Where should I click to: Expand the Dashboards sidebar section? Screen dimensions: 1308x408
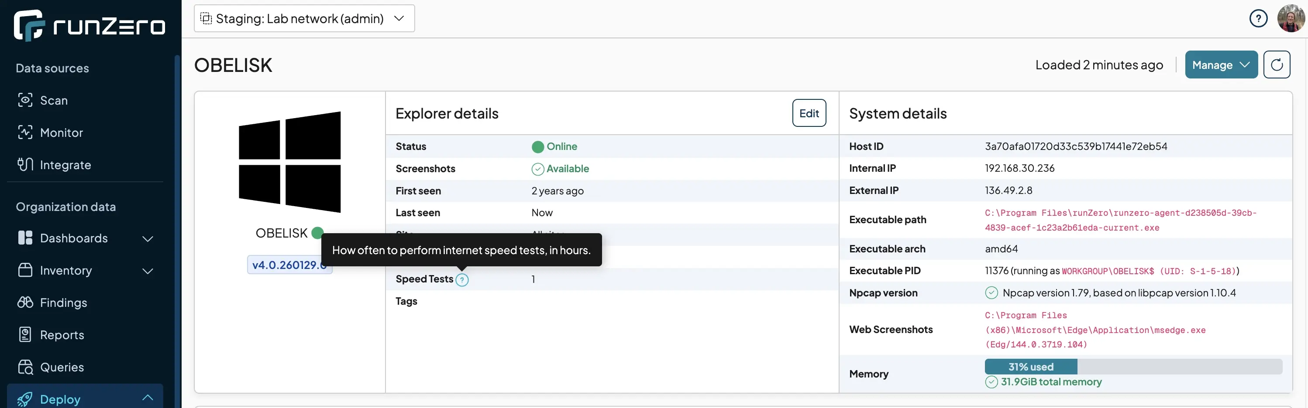tap(148, 238)
